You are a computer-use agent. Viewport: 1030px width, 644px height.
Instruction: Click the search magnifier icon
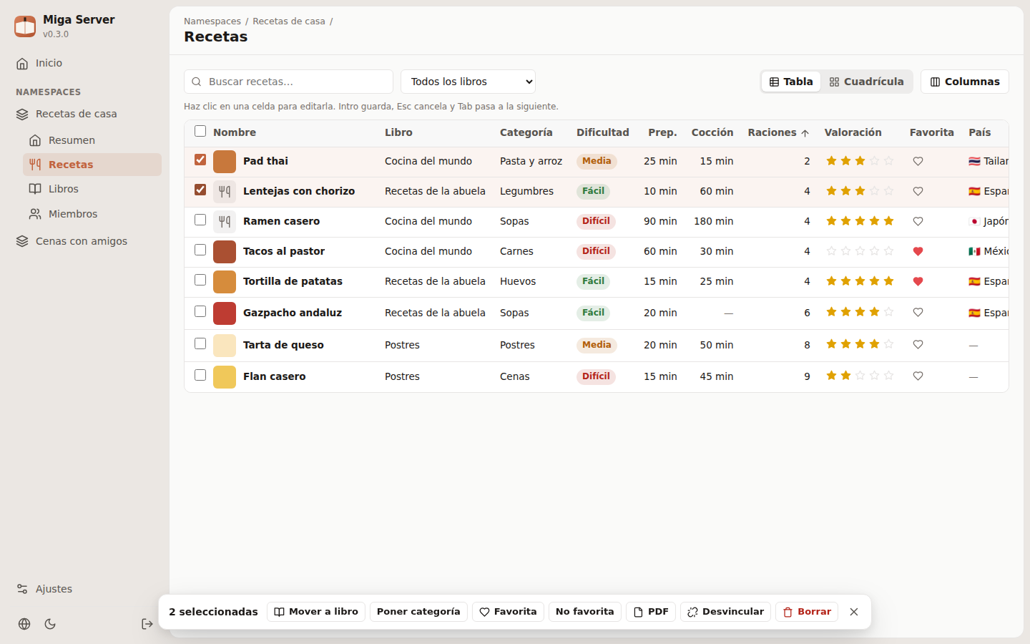pyautogui.click(x=197, y=82)
